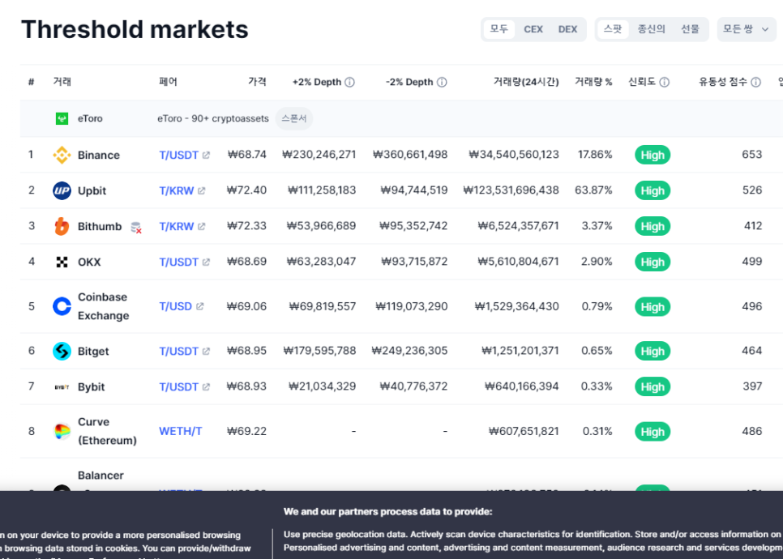
Task: Open the Binance T/USDT pair link
Action: tap(179, 156)
